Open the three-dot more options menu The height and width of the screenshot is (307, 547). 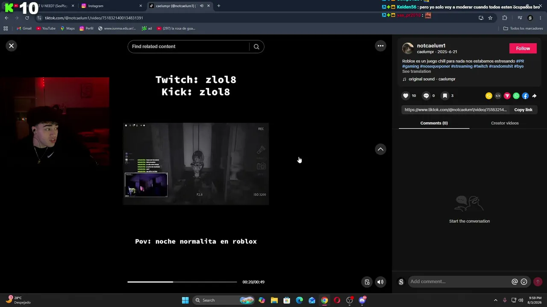[x=380, y=46]
